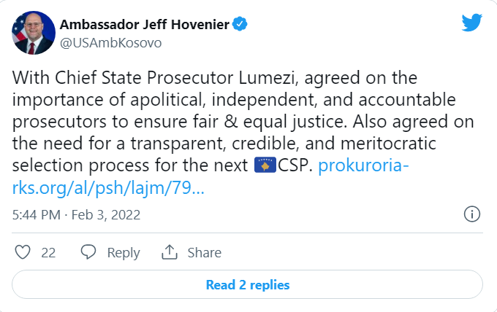This screenshot has height=312, width=497.
Task: Like the tweet with the heart icon
Action: (x=23, y=252)
